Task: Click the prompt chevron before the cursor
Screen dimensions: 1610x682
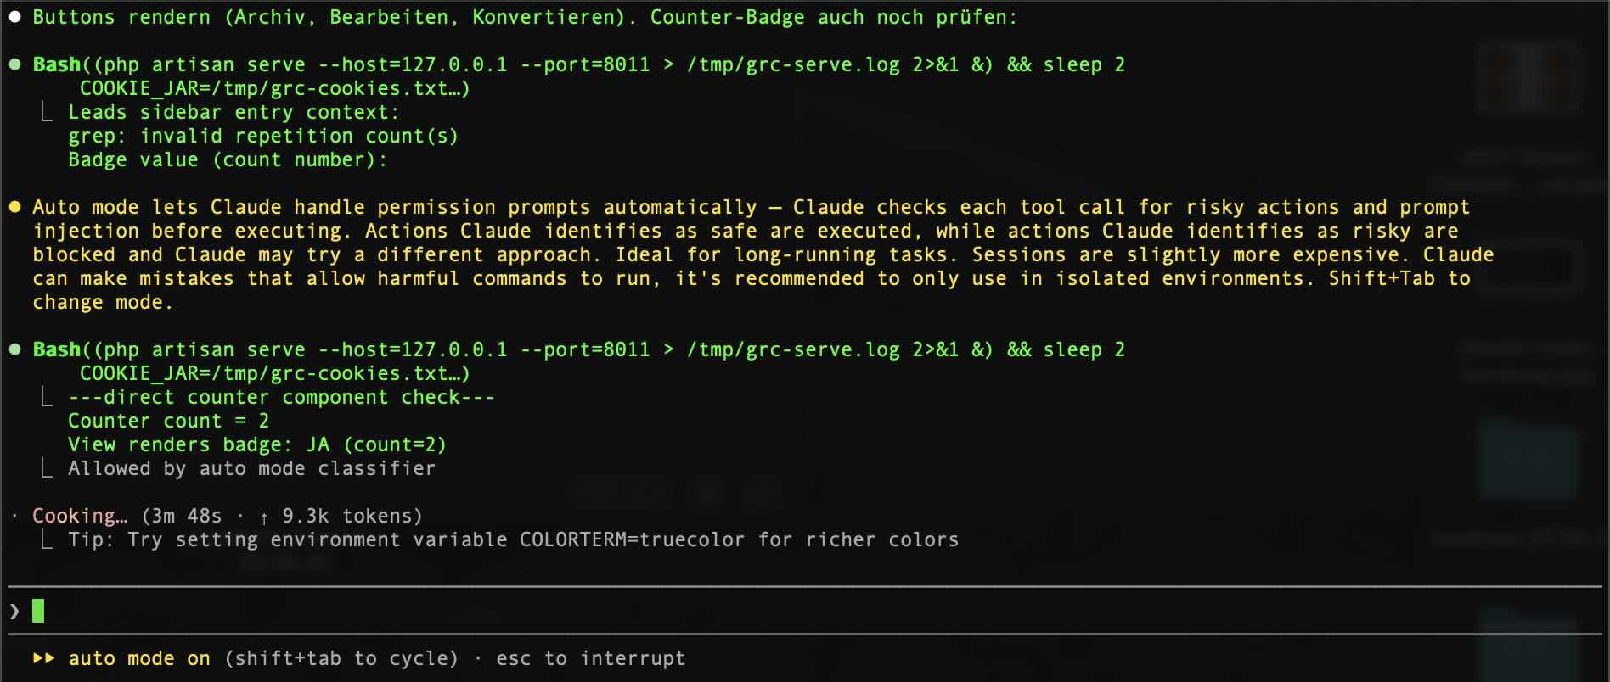Action: [14, 612]
